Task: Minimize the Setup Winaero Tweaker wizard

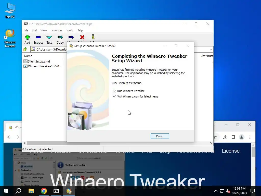Action: point(165,46)
